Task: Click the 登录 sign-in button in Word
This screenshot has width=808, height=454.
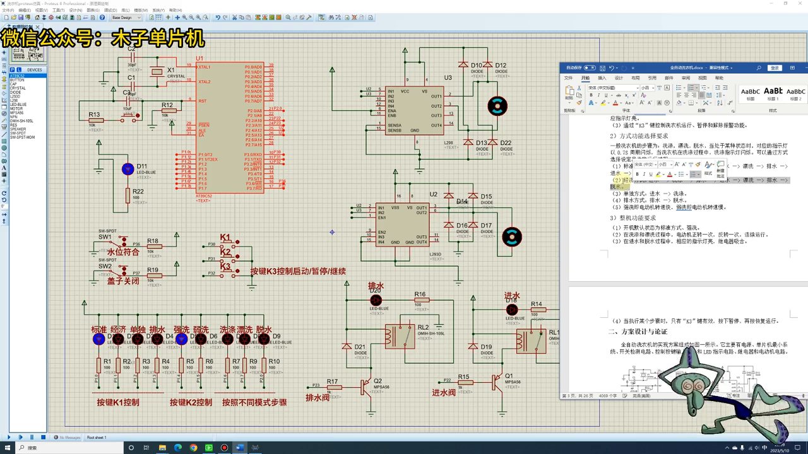Action: tap(775, 67)
